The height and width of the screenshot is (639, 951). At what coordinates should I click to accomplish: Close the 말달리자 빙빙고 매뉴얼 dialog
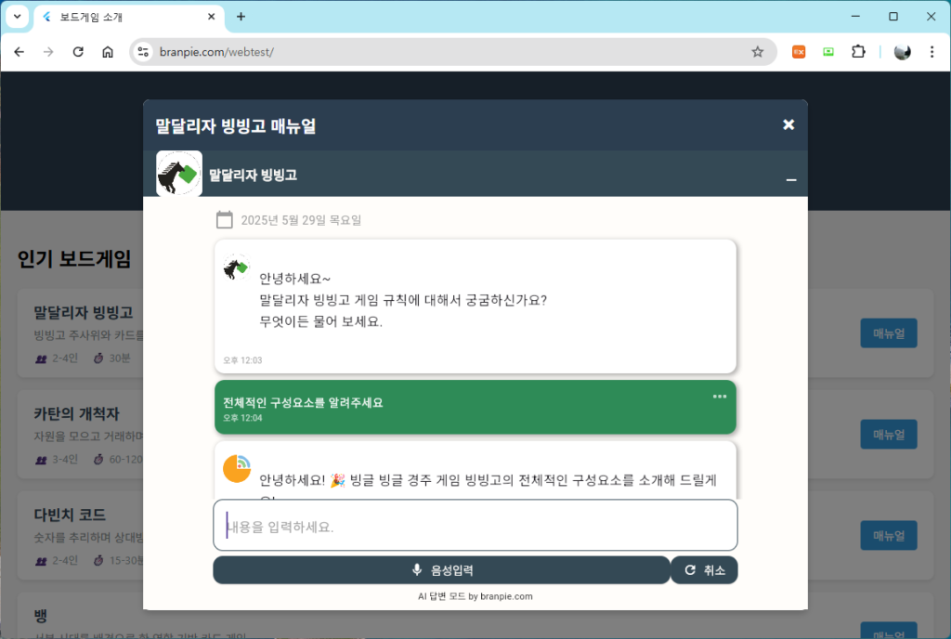[x=788, y=124]
